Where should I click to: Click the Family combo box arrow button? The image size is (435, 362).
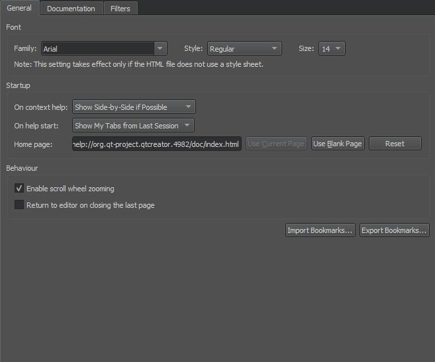[x=160, y=48]
